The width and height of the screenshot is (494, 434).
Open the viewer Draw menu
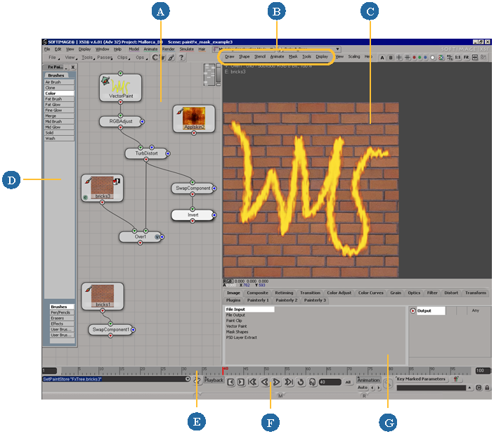[230, 57]
